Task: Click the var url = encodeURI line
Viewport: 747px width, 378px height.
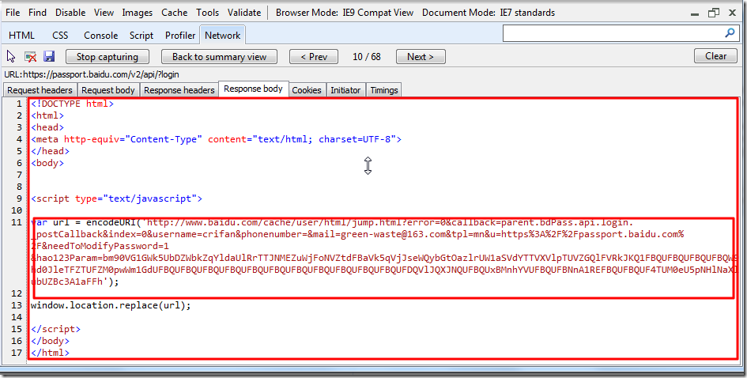Action: point(333,222)
